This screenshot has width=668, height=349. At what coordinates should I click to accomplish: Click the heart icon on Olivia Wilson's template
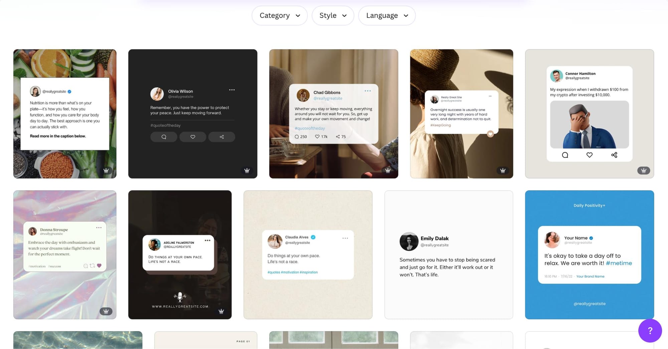(193, 137)
